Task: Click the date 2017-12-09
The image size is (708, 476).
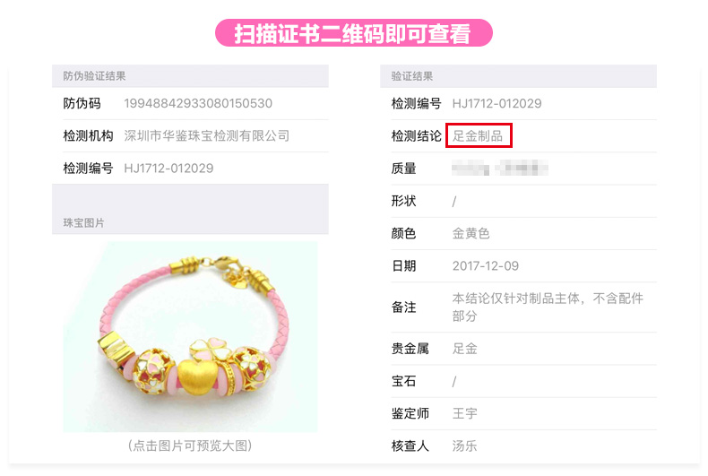Action: (486, 266)
